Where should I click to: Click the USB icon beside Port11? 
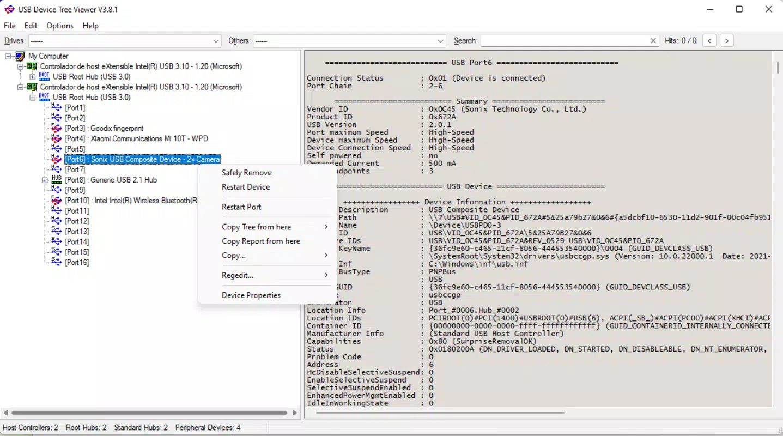57,211
